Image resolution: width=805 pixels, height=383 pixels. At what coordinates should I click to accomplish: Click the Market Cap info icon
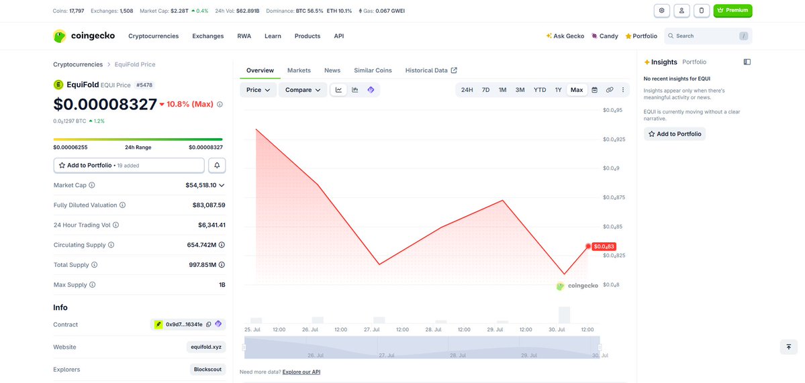92,185
